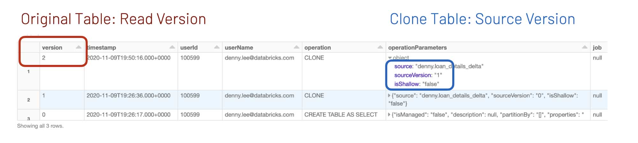The width and height of the screenshot is (638, 143).
Task: Select row number 1 in the table
Action: 28,71
